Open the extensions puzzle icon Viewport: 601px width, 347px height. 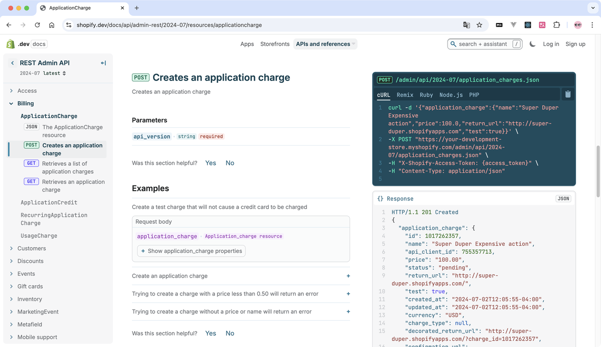(556, 25)
